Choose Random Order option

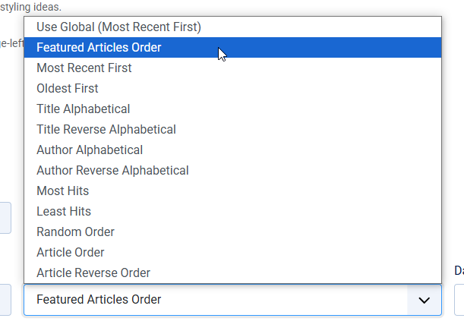75,232
